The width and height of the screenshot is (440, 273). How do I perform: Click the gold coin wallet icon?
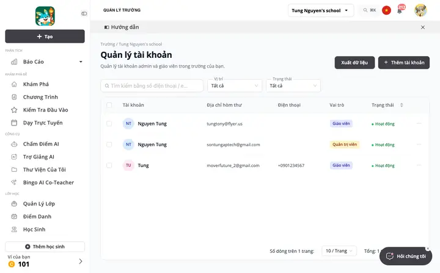point(12,264)
